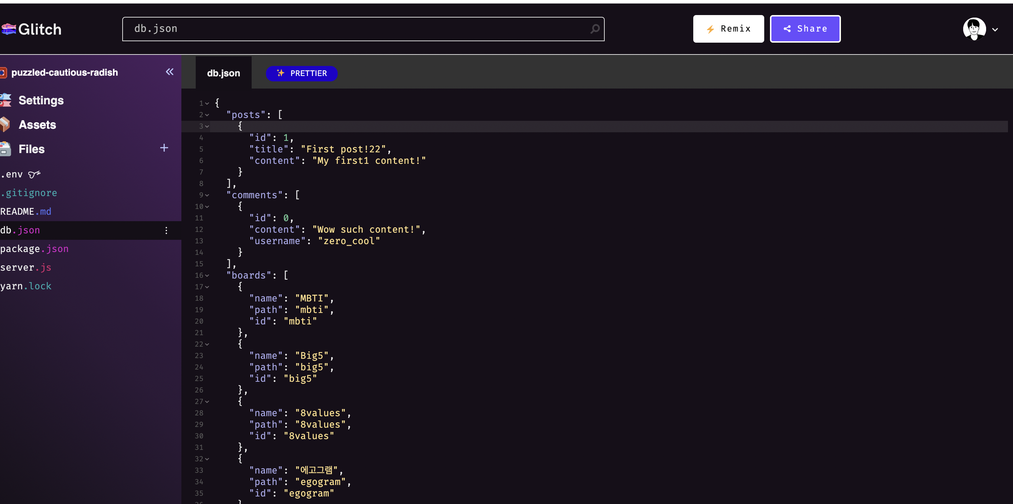Click the db.json search field
This screenshot has height=504, width=1013.
click(x=363, y=29)
